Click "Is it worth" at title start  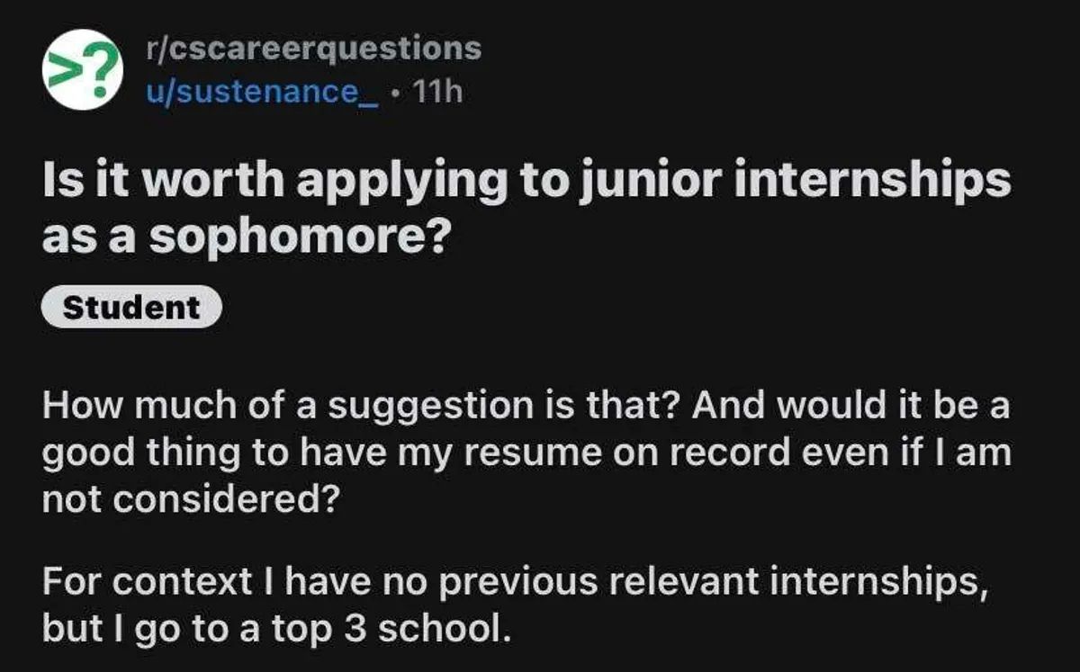coord(132,183)
